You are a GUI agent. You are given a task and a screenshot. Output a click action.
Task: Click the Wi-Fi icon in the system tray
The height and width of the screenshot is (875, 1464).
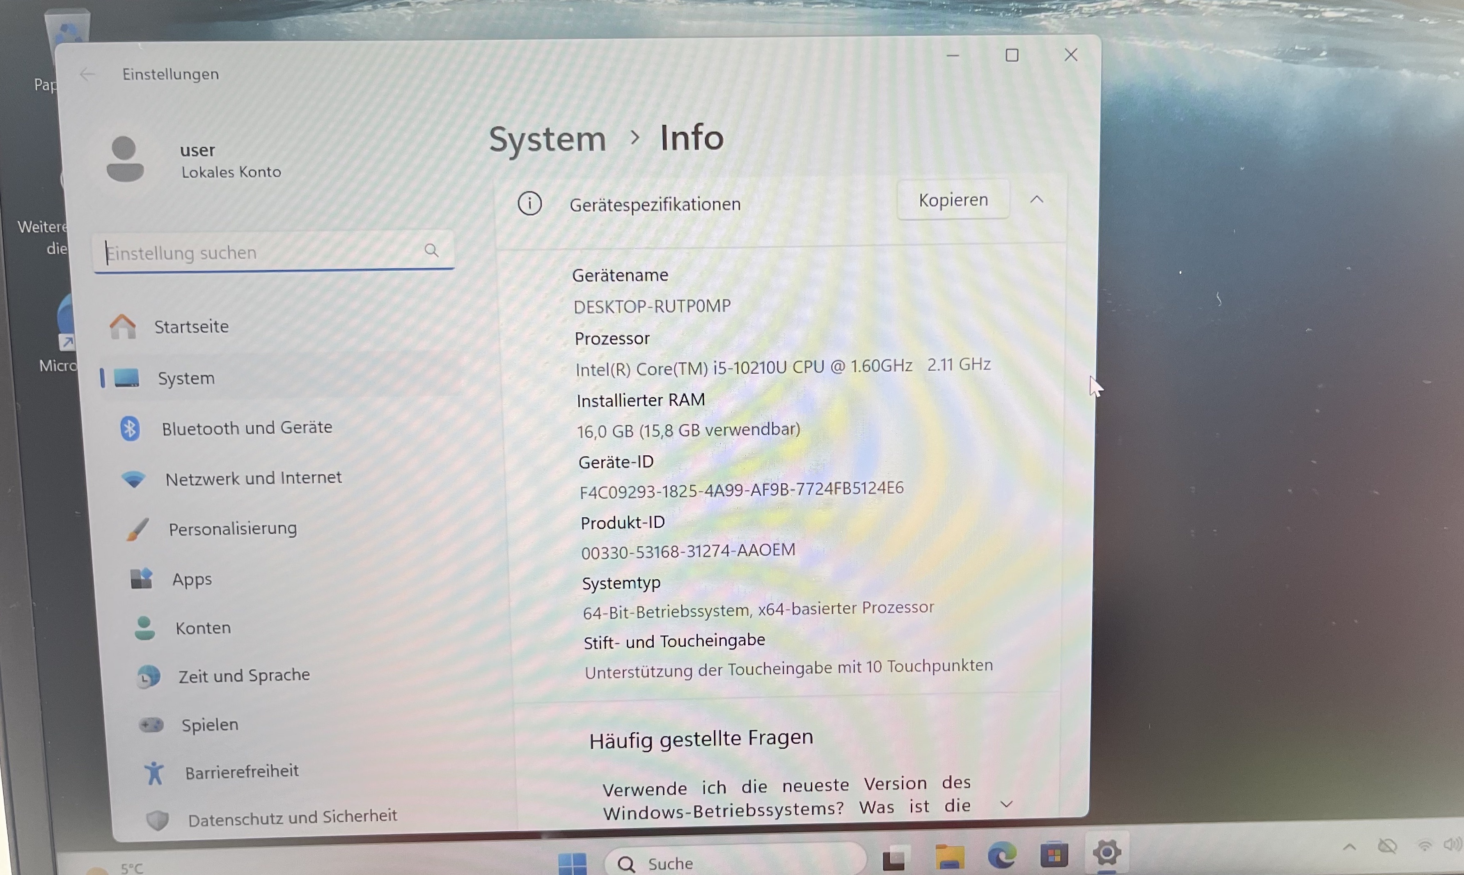(1425, 845)
